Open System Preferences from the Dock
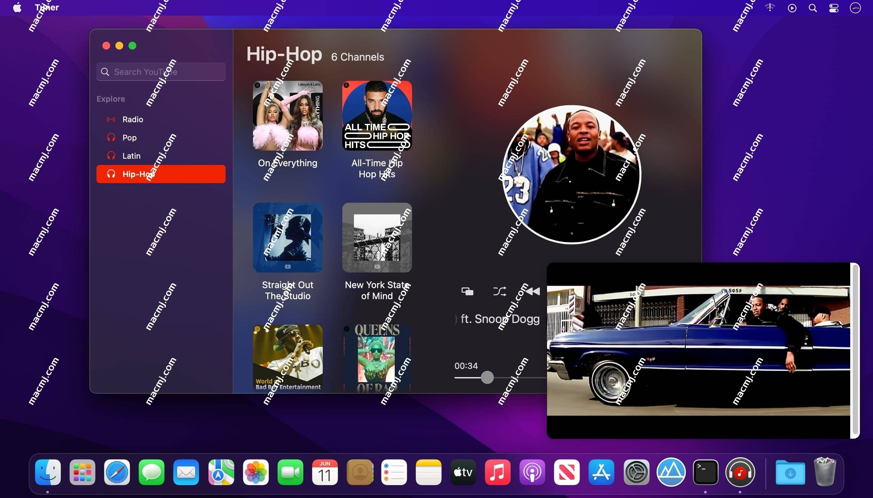Image resolution: width=873 pixels, height=498 pixels. [x=636, y=472]
